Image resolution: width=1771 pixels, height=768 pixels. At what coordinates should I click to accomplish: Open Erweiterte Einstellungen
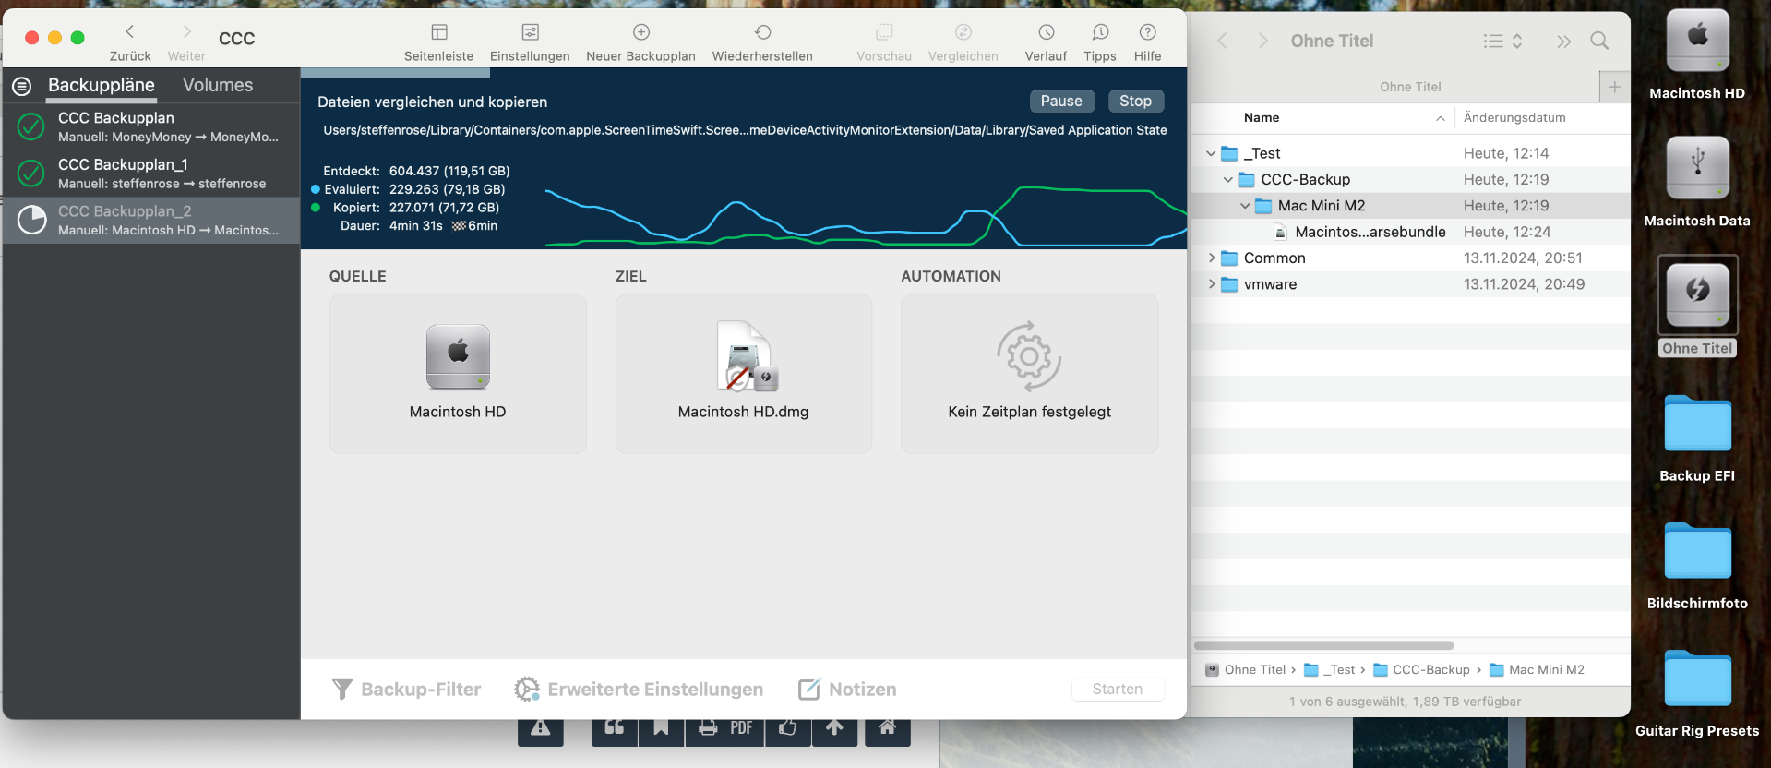639,690
